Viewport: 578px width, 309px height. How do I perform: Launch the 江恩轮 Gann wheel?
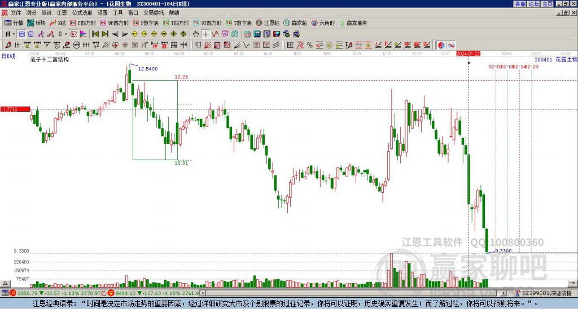tap(268, 23)
